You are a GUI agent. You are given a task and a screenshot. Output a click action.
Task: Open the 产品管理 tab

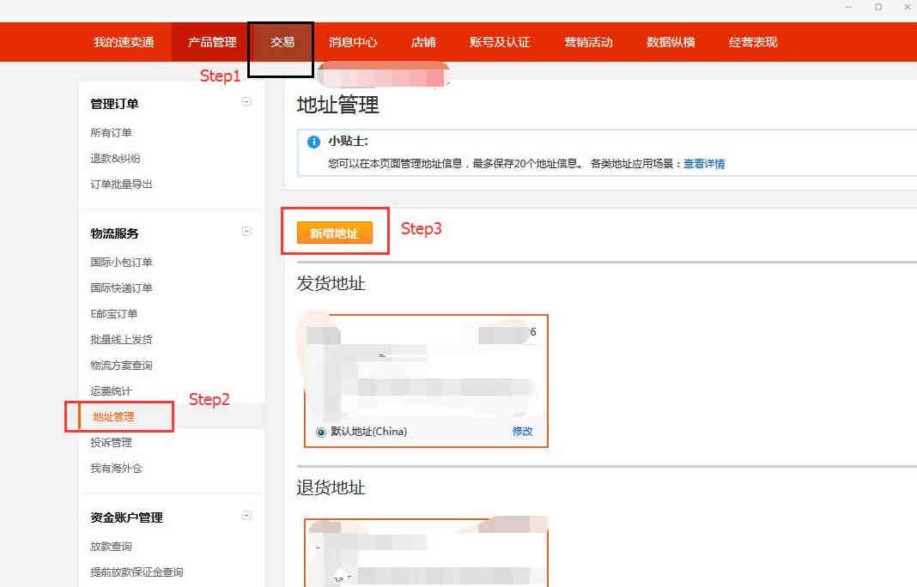click(x=212, y=42)
